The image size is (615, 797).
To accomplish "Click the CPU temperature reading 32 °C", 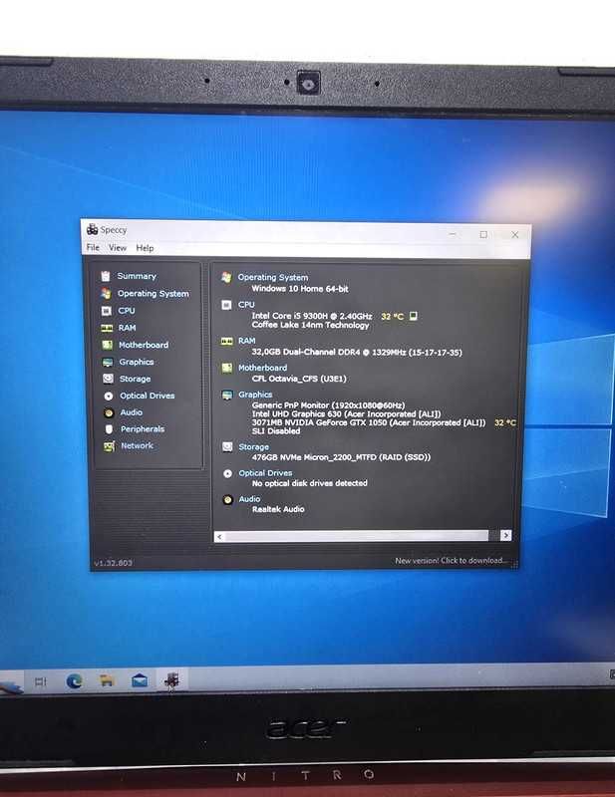I will (x=392, y=316).
